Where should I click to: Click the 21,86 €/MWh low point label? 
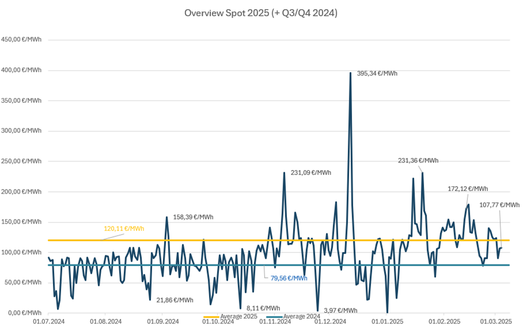click(x=175, y=300)
